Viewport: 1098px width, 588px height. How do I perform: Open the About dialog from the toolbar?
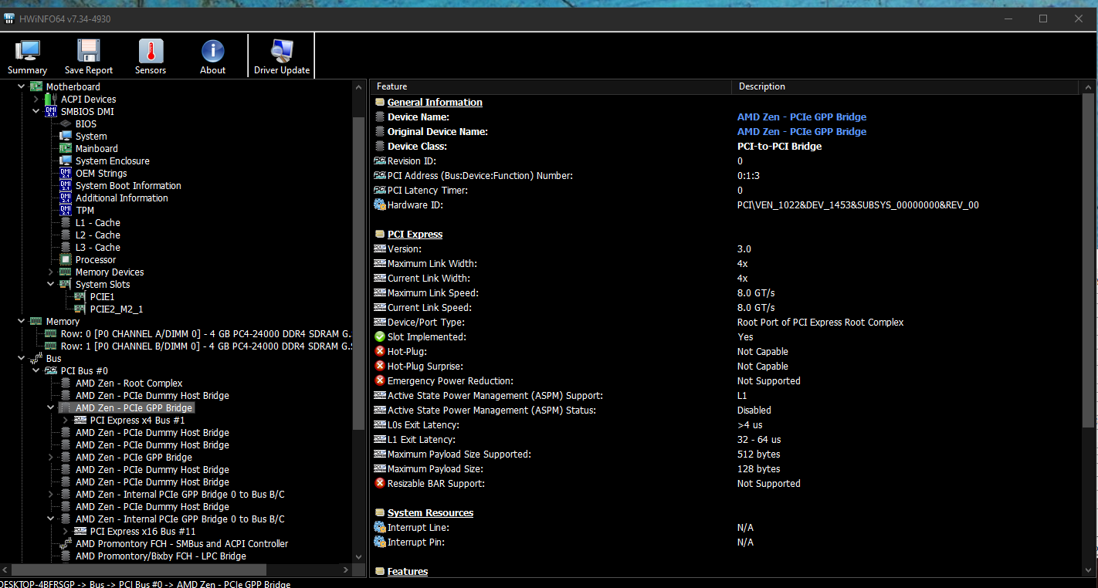coord(212,56)
